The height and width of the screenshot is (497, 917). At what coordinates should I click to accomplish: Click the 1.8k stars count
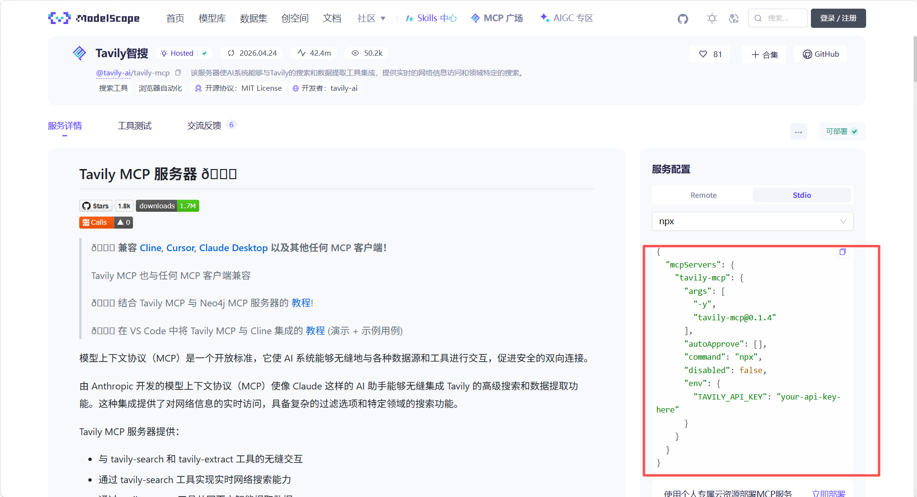(x=124, y=206)
